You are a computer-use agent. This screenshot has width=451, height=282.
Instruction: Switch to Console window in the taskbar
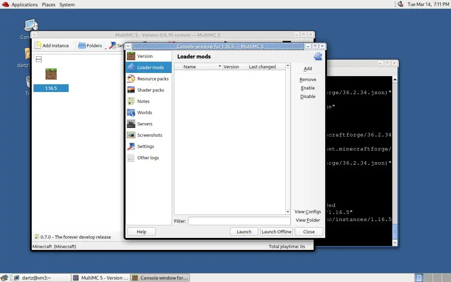click(160, 278)
